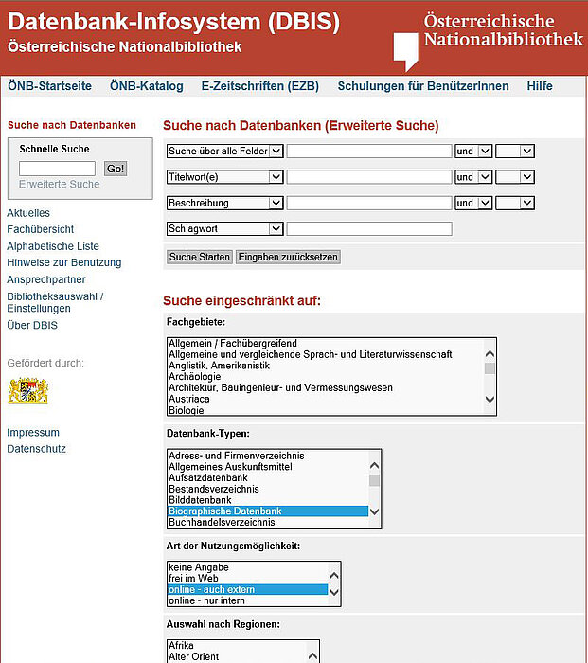Open the Erweiterte Suche link
588x663 pixels.
point(60,185)
